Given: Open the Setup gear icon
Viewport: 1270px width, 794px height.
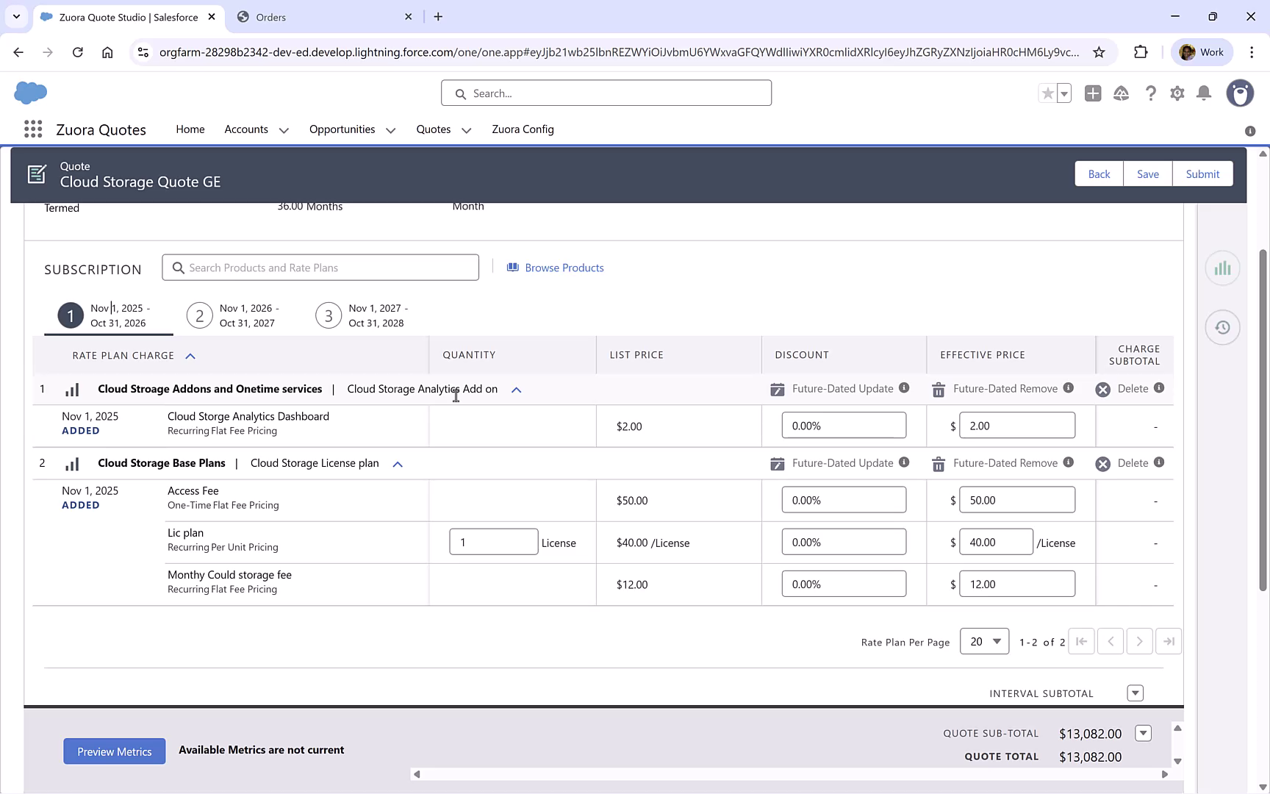Looking at the screenshot, I should pyautogui.click(x=1177, y=93).
